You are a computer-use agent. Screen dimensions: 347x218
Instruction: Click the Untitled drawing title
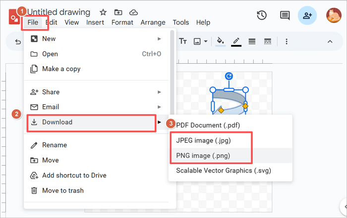click(58, 12)
